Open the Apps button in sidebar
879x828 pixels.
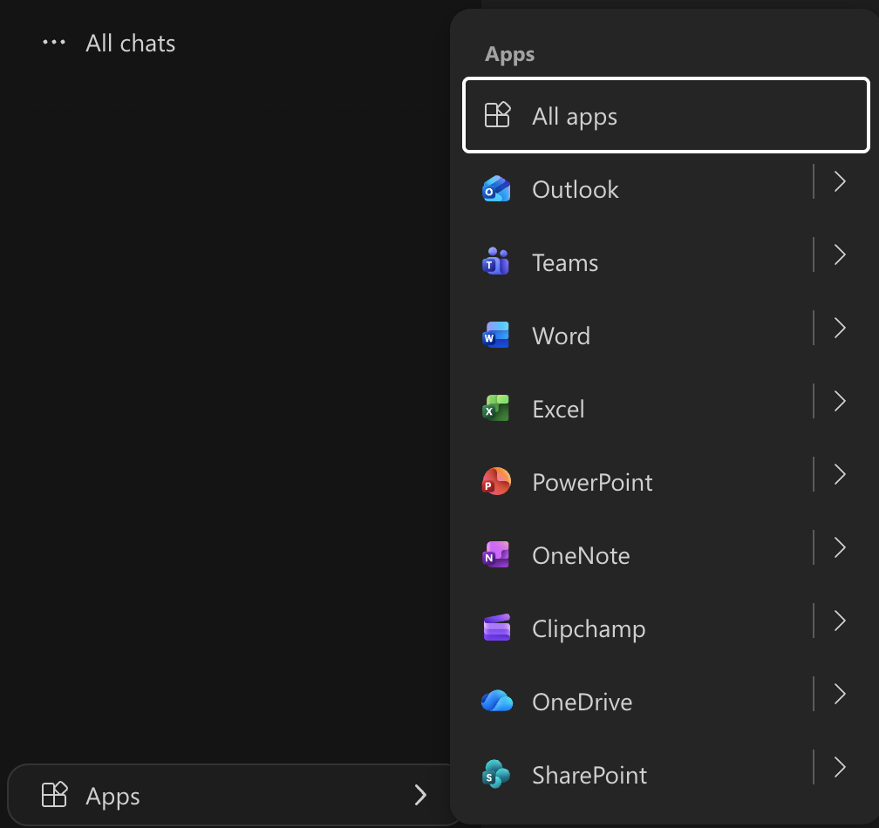[x=234, y=795]
